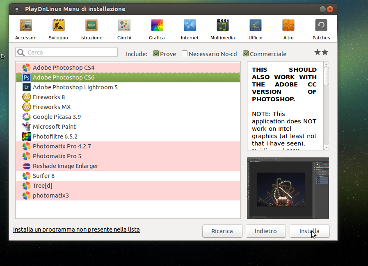Enable the Necessario No-cd checkbox
368x266 pixels.
[185, 53]
